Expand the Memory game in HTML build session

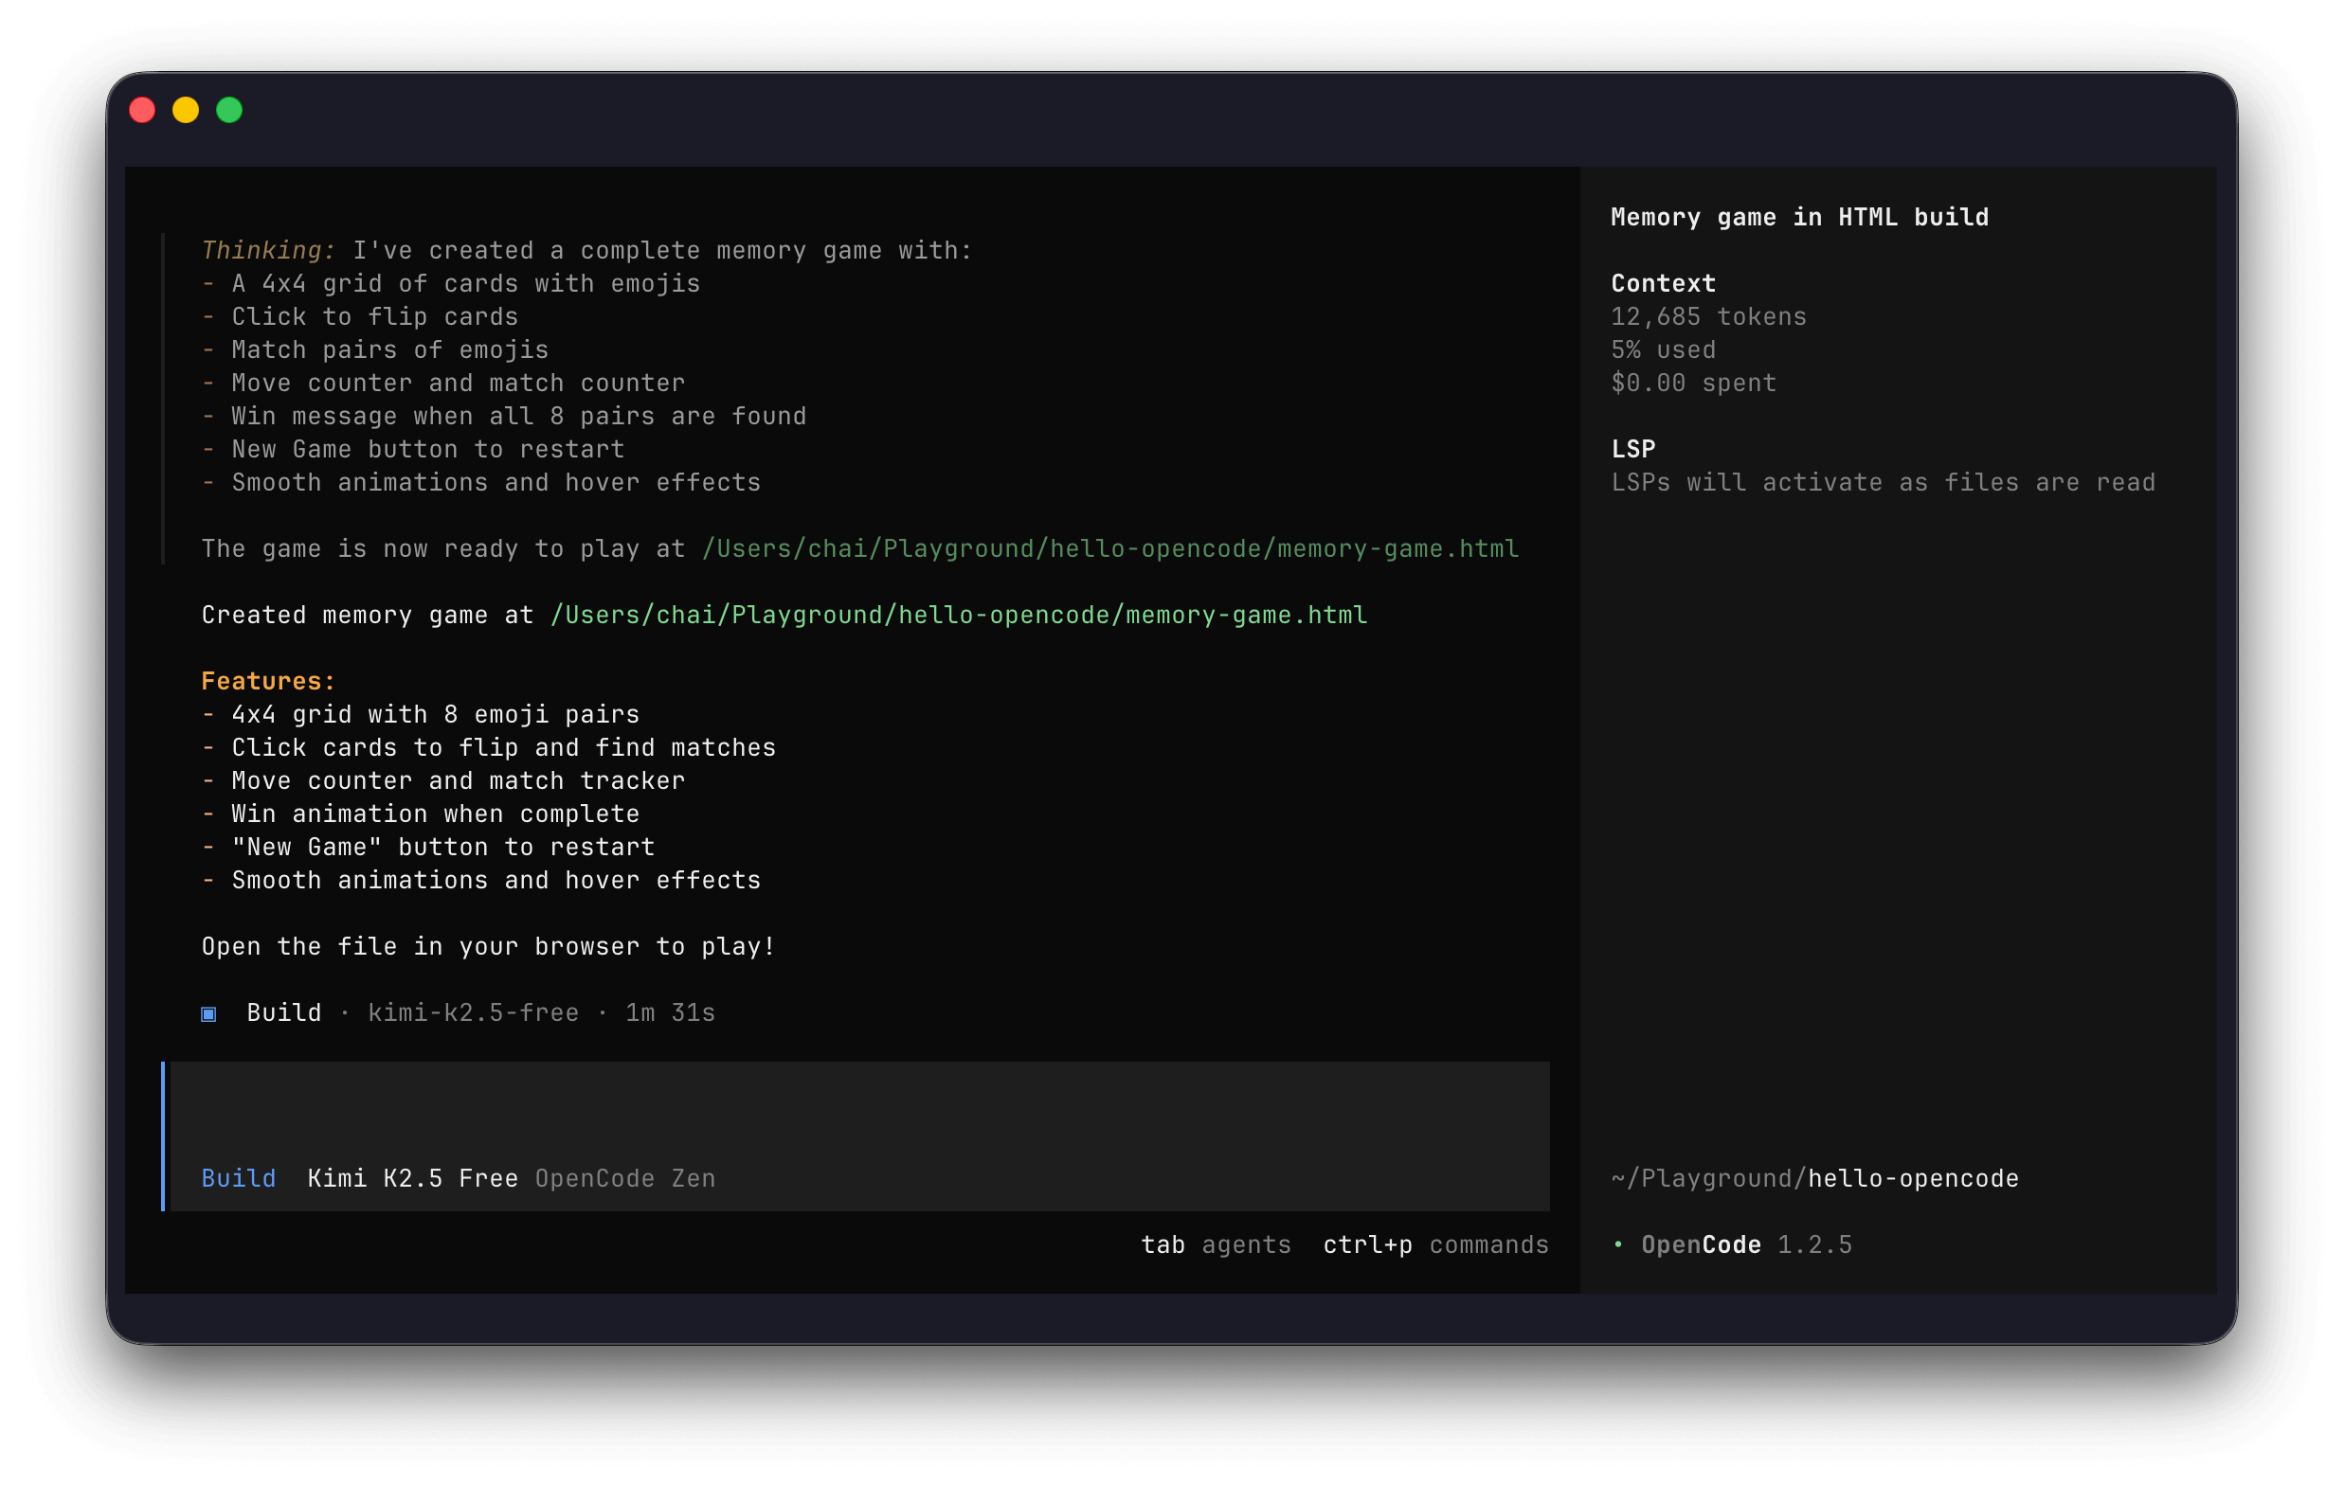click(x=1800, y=217)
